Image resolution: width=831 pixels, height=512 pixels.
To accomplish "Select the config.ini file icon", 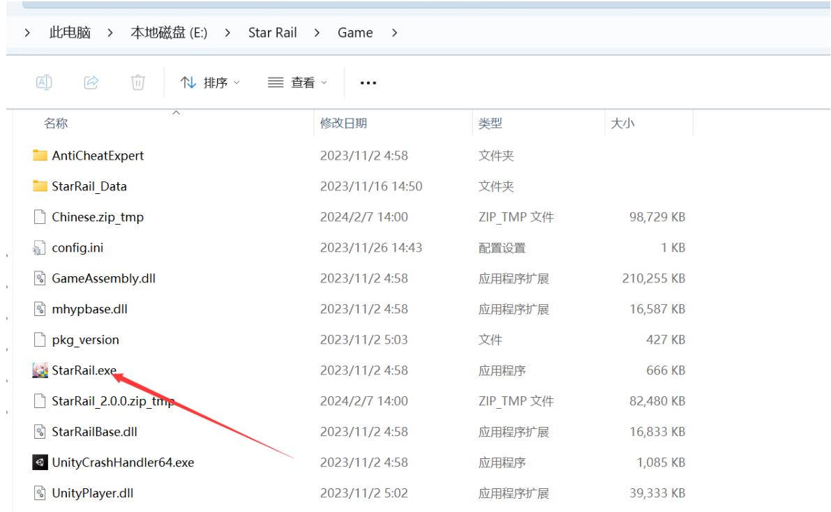I will click(x=39, y=248).
